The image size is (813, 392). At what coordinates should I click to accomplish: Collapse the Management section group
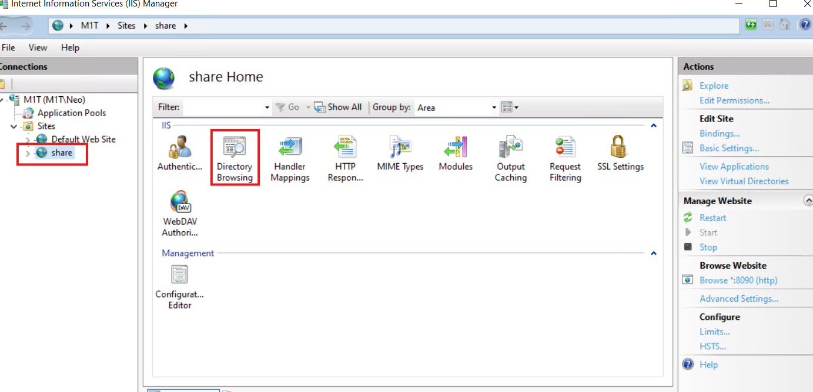pos(653,254)
